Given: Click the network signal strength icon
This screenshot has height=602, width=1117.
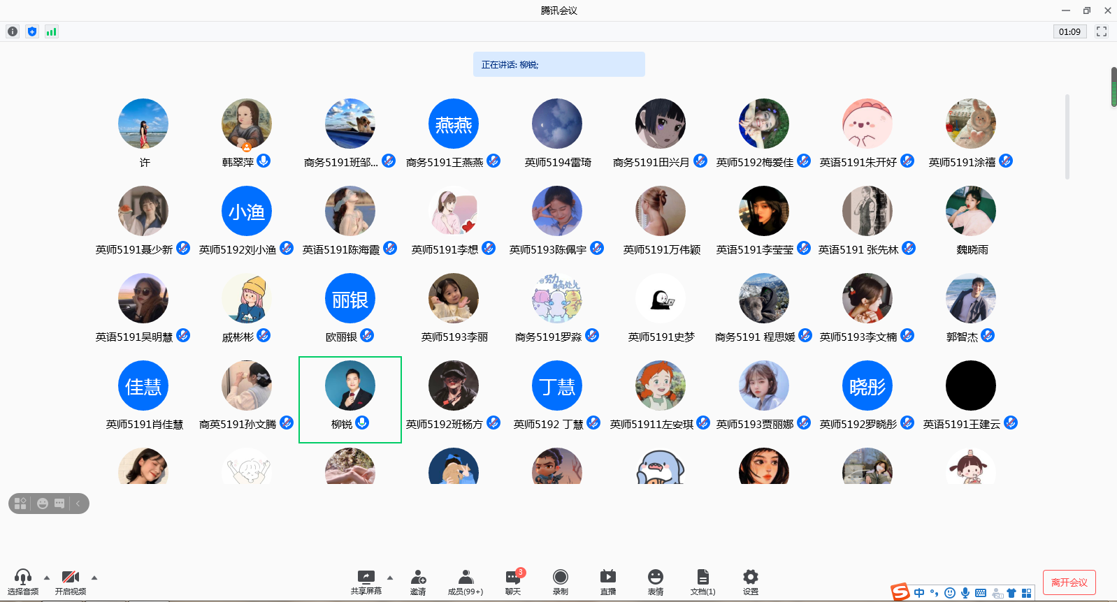Looking at the screenshot, I should pos(51,31).
